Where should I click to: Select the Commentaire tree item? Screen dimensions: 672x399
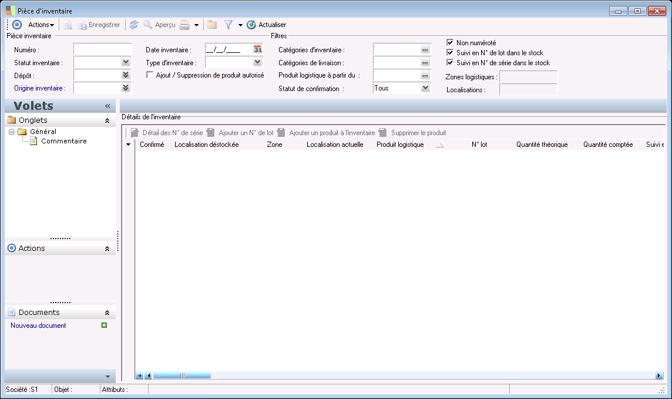(x=64, y=141)
